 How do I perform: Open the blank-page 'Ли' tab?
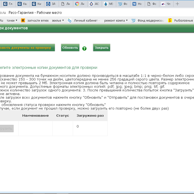coord(66,4)
